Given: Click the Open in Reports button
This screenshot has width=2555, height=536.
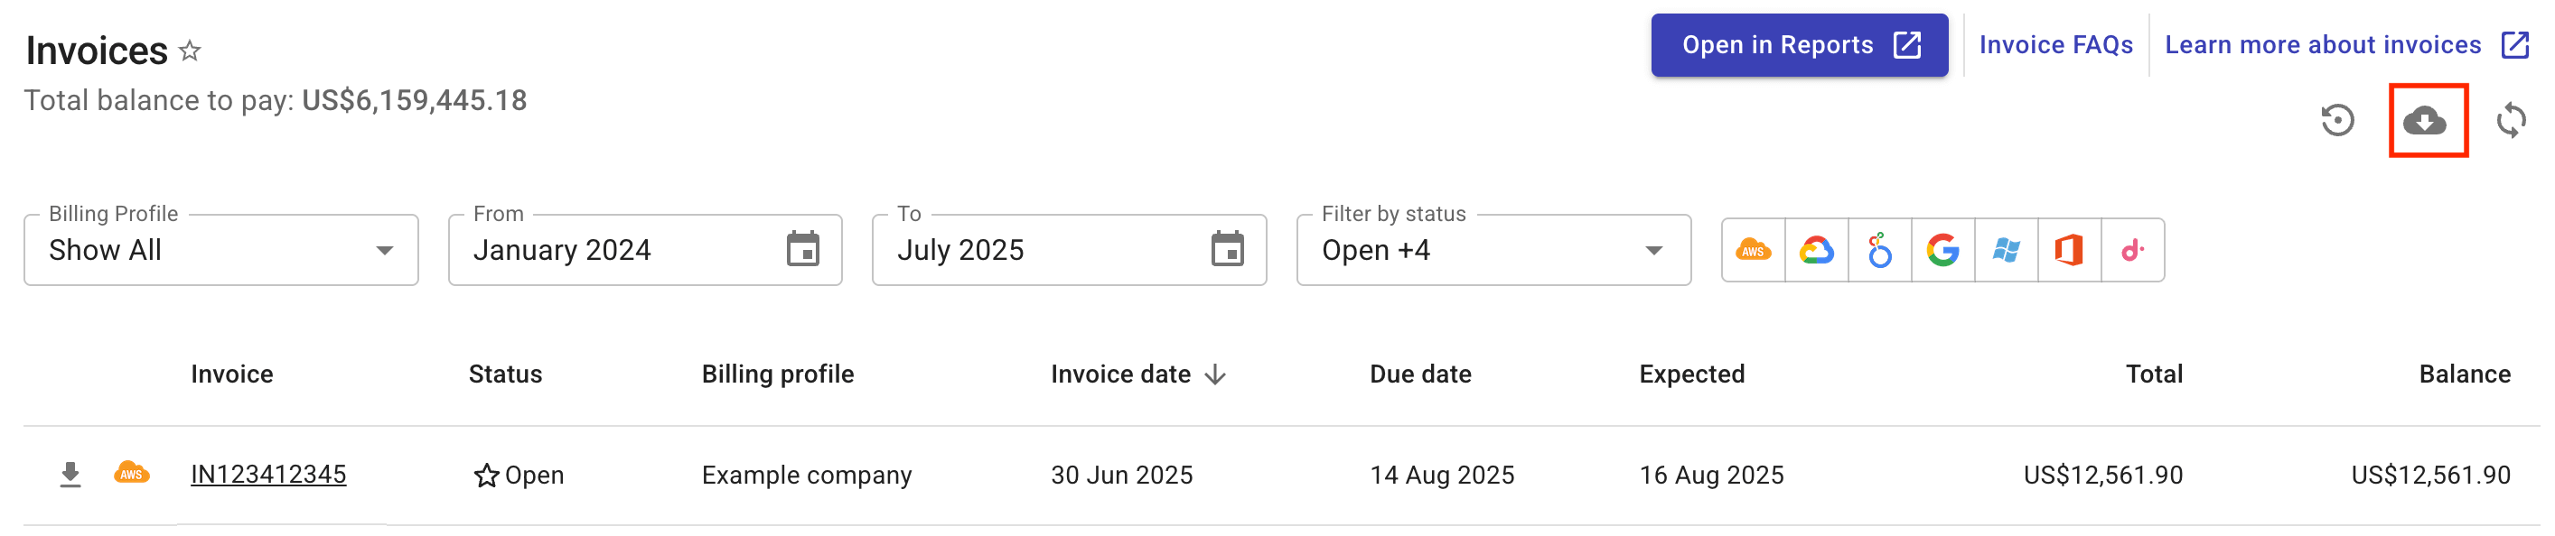Looking at the screenshot, I should pyautogui.click(x=1798, y=43).
